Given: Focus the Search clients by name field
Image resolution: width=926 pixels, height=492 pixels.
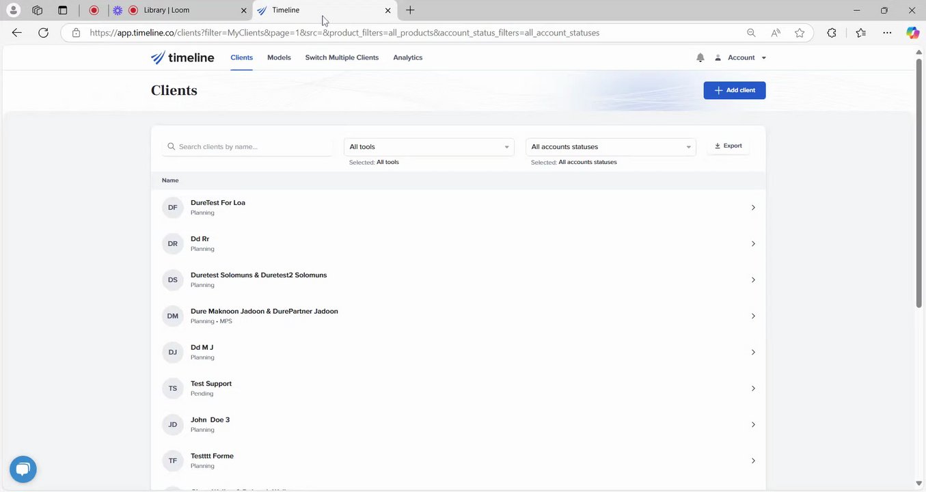Looking at the screenshot, I should click(247, 147).
